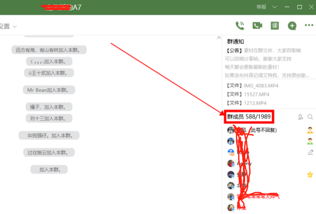The height and width of the screenshot is (214, 316).
Task: Open the three-dot more options menu
Action: (309, 25)
